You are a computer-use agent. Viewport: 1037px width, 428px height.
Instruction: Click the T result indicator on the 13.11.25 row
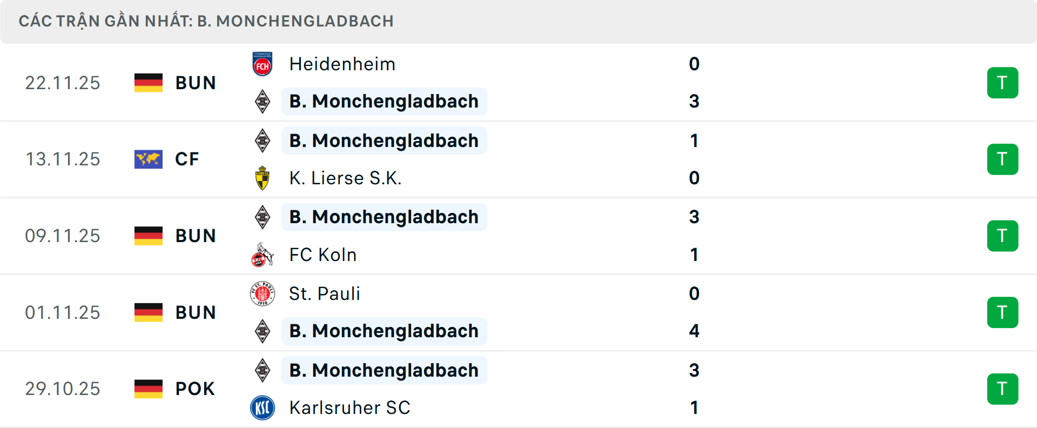pyautogui.click(x=1003, y=159)
